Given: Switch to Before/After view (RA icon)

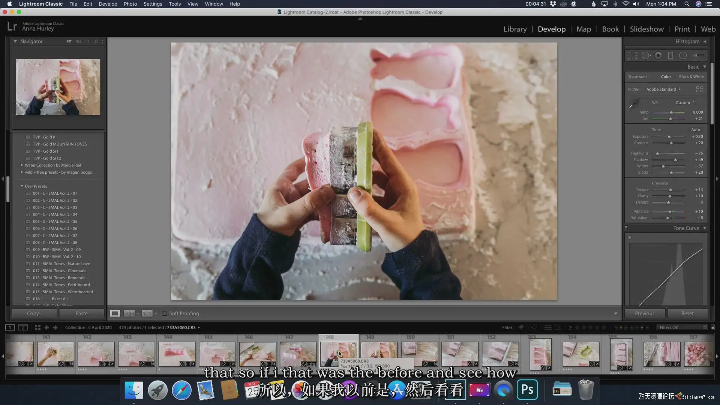Looking at the screenshot, I should 129,313.
